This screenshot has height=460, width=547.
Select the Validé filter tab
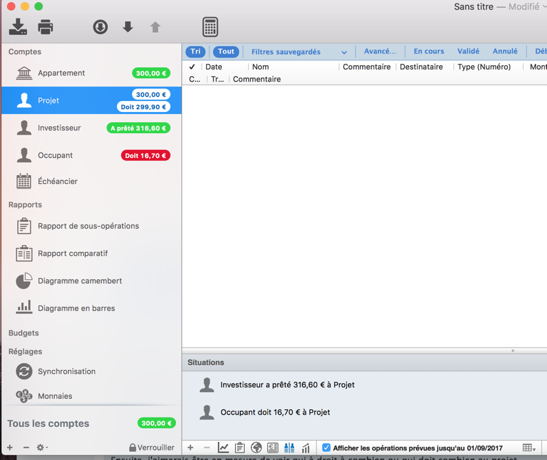468,51
